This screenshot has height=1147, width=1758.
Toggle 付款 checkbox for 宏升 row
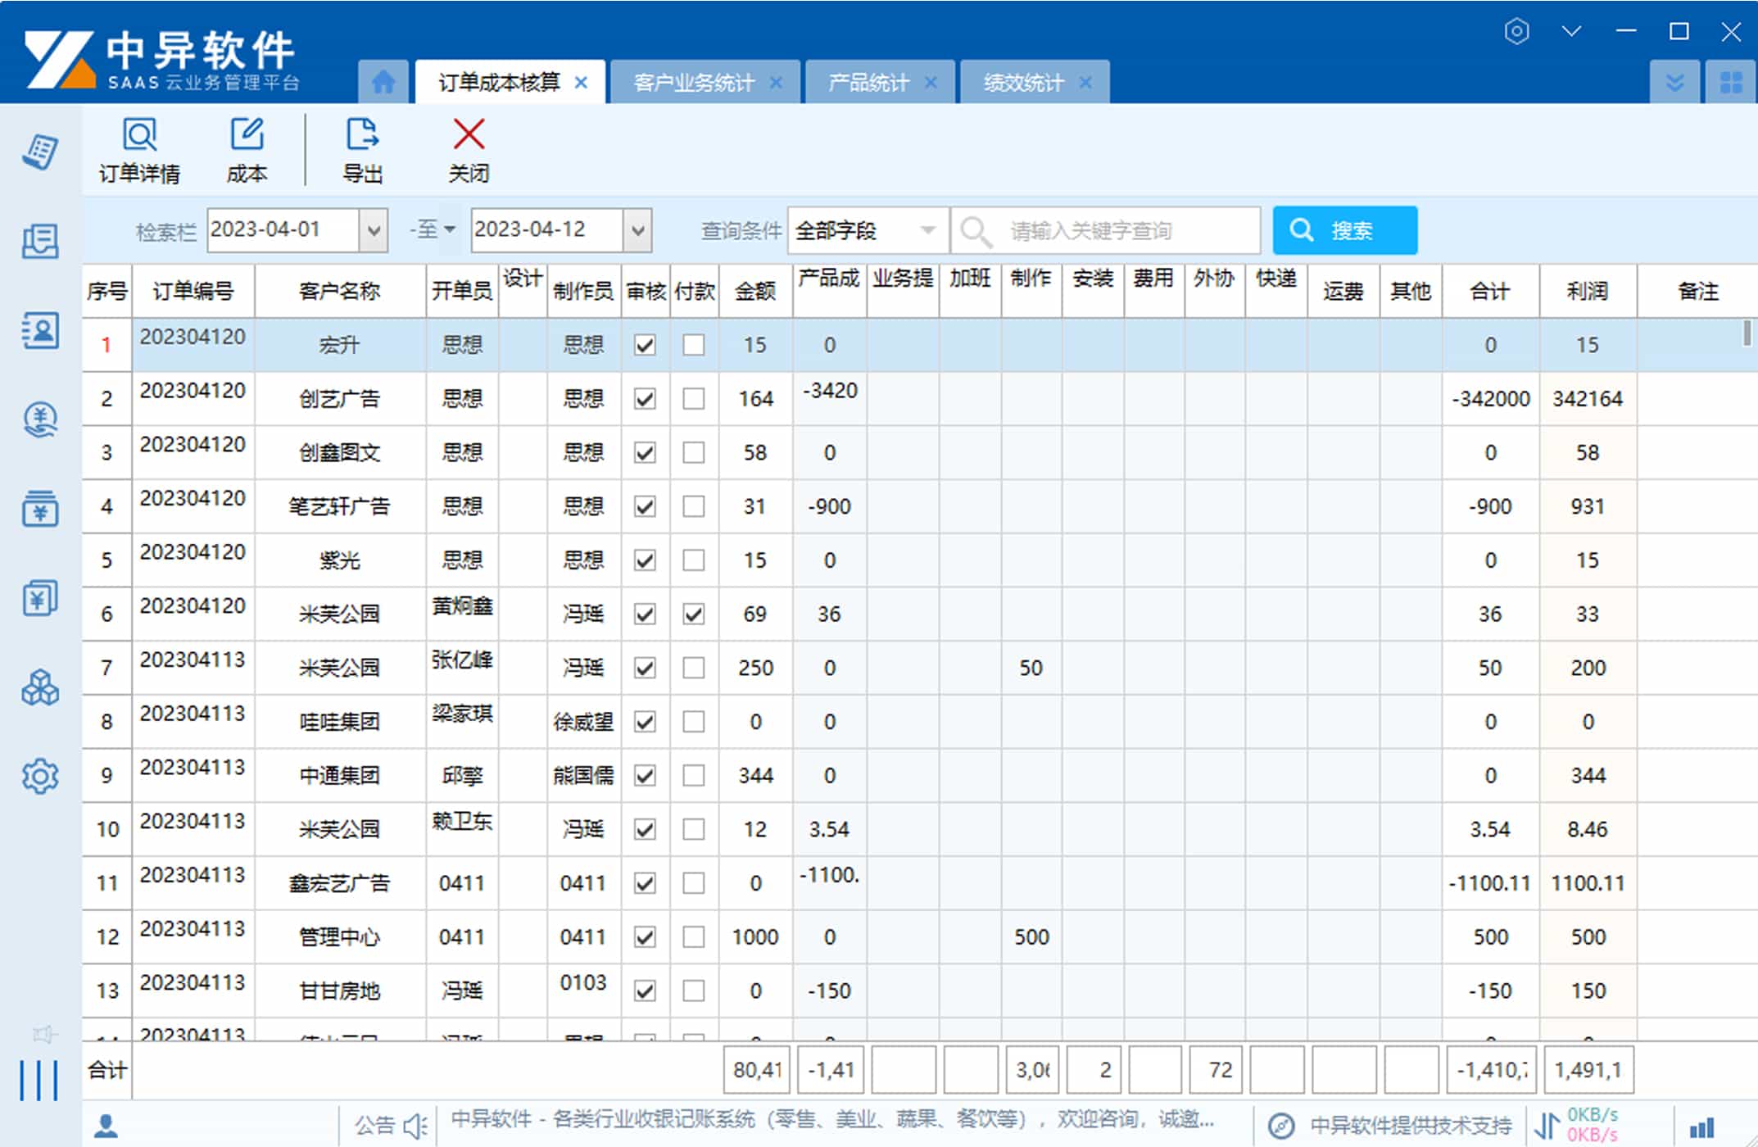point(694,345)
